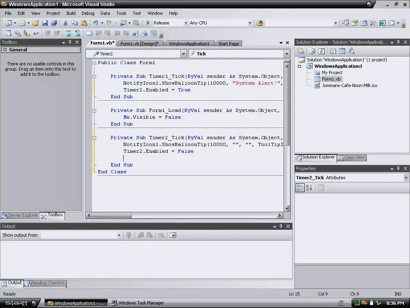Image resolution: width=410 pixels, height=308 pixels.
Task: Click the Increase Line Indent icon
Action: click(57, 33)
